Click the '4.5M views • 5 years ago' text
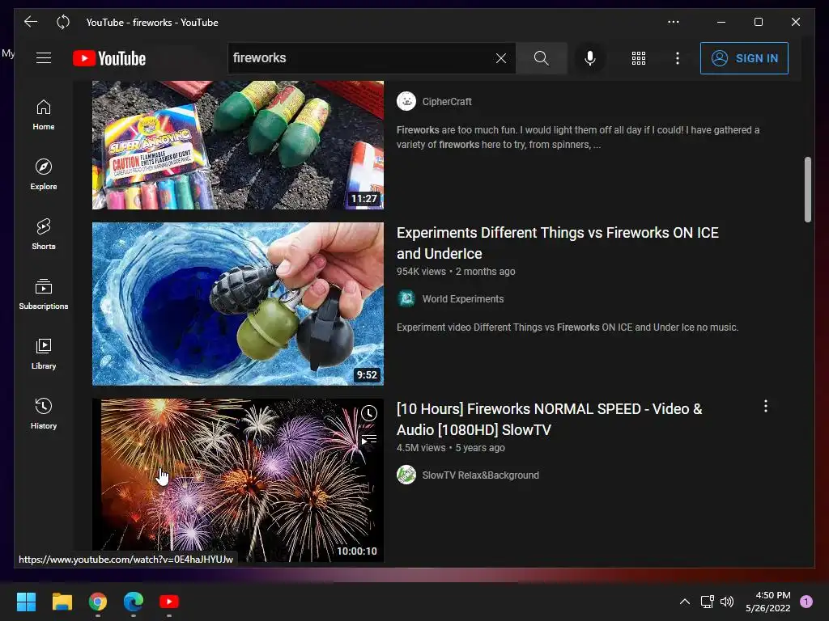The width and height of the screenshot is (829, 621). tap(450, 448)
